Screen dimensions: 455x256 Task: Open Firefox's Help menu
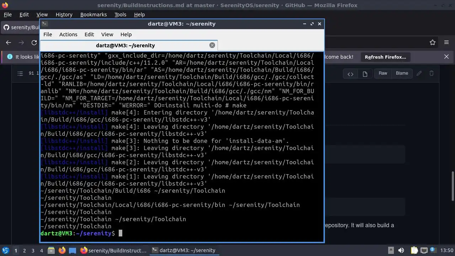tap(139, 15)
